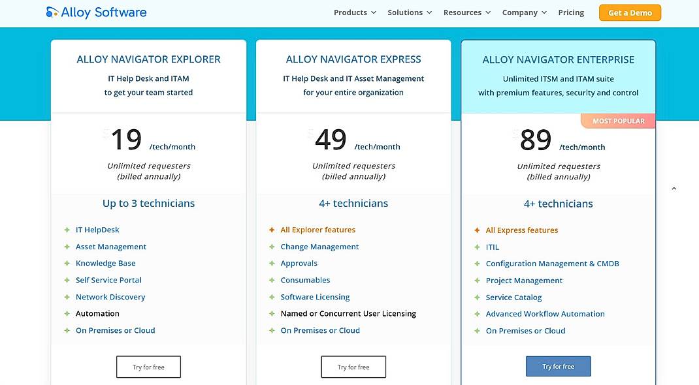Open Network Discovery feature
Screen dimensions: 699x385
tap(110, 297)
